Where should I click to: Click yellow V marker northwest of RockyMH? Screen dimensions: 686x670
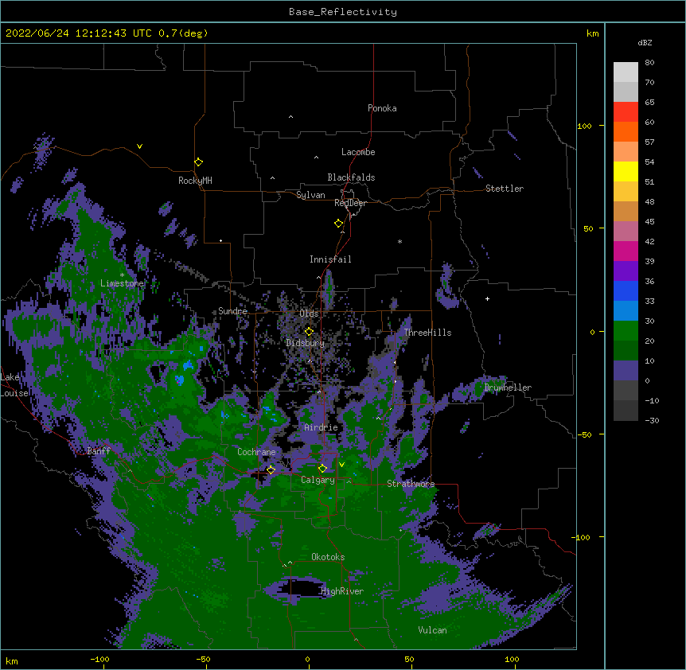pyautogui.click(x=139, y=146)
